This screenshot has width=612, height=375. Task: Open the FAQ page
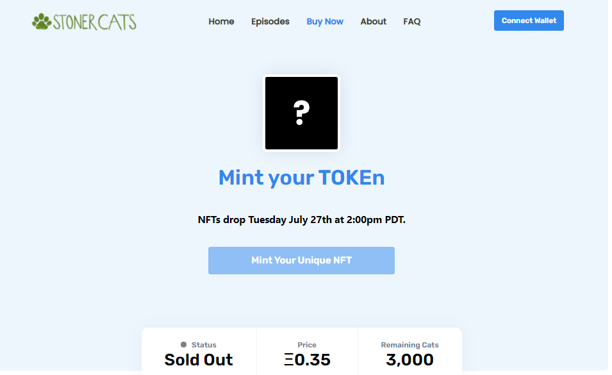(x=412, y=21)
